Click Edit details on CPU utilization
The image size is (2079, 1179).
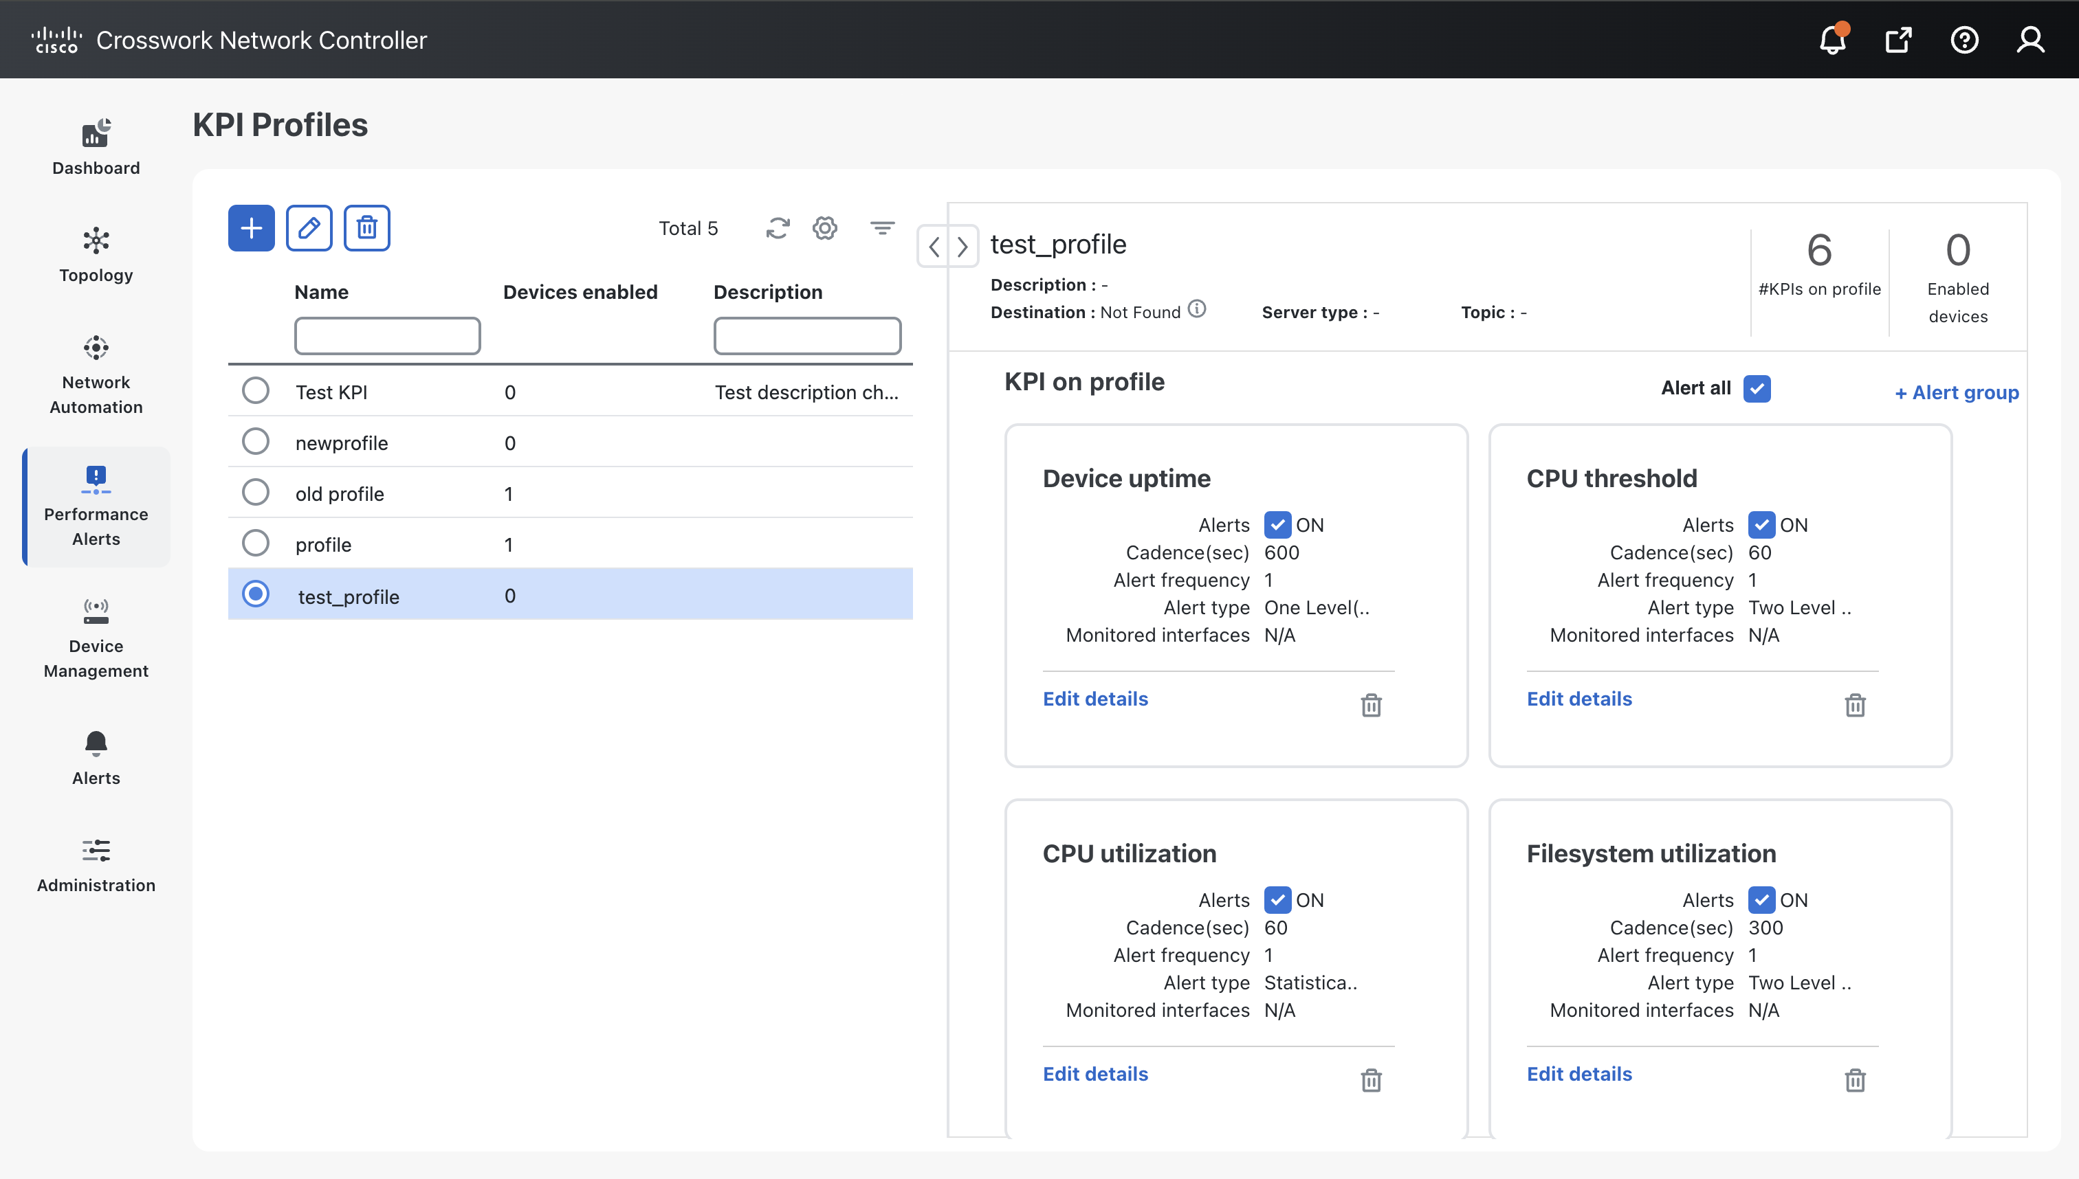tap(1094, 1073)
